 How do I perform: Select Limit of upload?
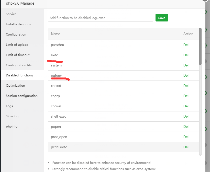17,45
